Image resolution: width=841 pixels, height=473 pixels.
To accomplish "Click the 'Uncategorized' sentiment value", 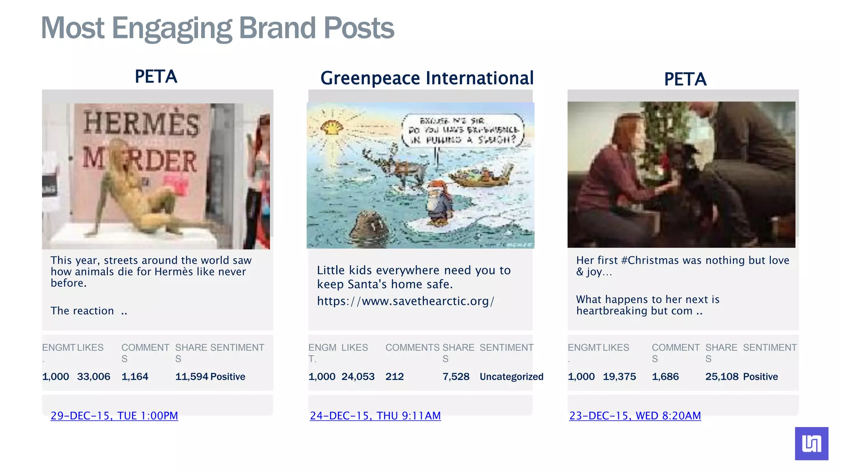I will 511,377.
